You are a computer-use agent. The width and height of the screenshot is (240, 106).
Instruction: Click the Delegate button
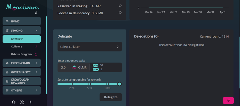111,97
